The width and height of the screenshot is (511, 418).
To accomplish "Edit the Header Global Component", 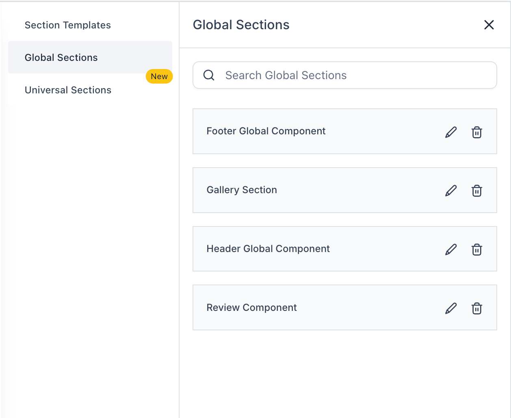I will pos(451,249).
